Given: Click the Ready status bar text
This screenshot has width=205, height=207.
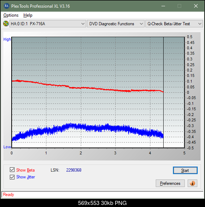Looking at the screenshot, I should (9, 195).
